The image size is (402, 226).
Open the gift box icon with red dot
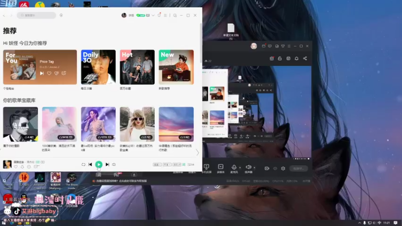[x=272, y=58]
